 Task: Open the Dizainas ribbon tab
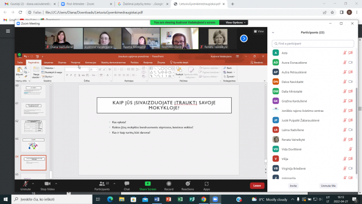tap(62, 62)
